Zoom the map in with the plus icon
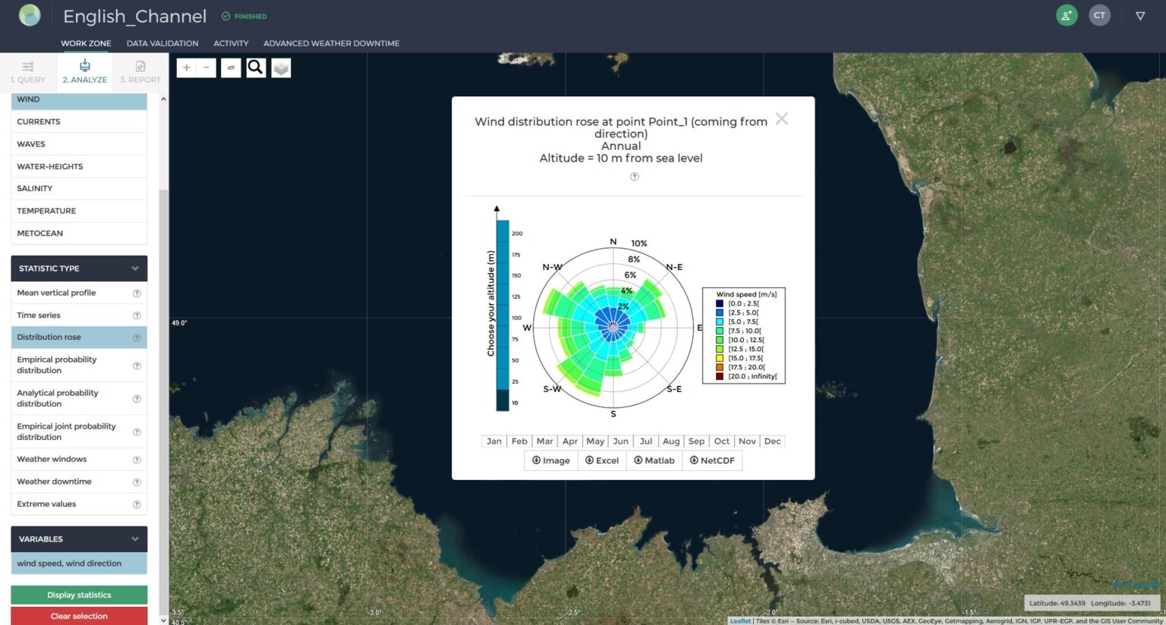Screen dimensions: 1166x625 (x=186, y=68)
